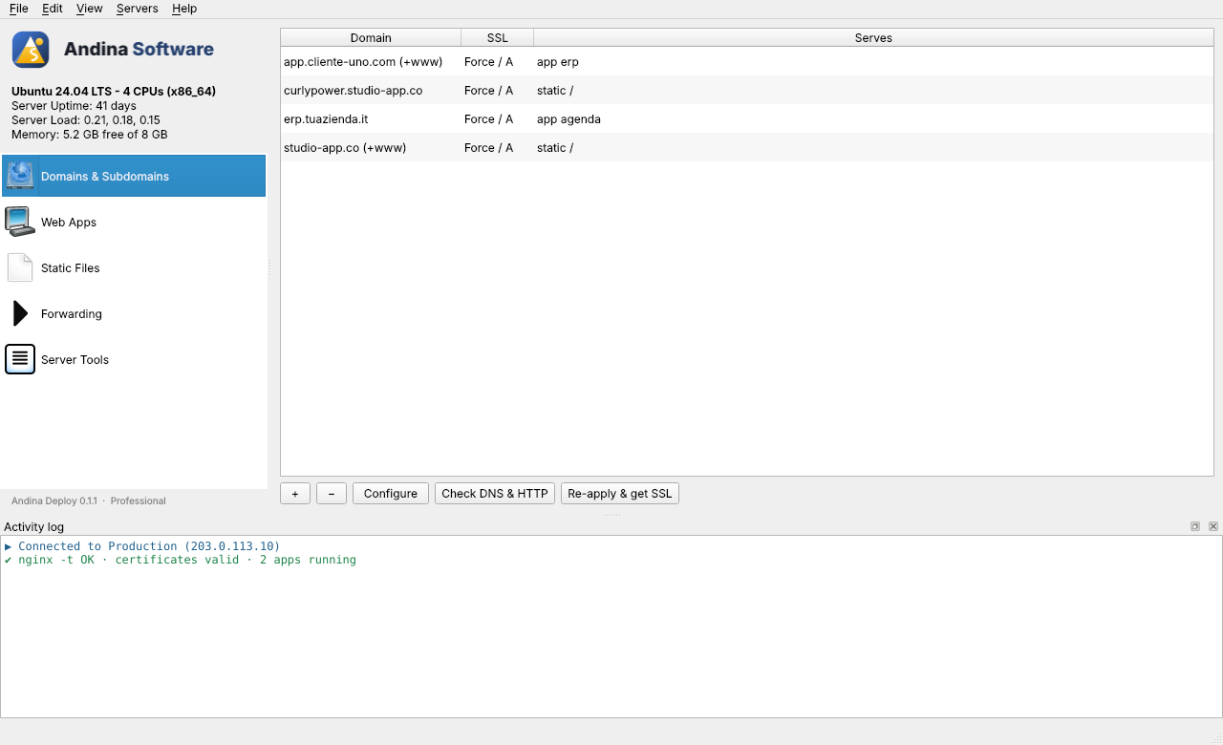Click Andina Deploy 0.1.1 Professional label
Screen dimensions: 1223x745
click(89, 500)
